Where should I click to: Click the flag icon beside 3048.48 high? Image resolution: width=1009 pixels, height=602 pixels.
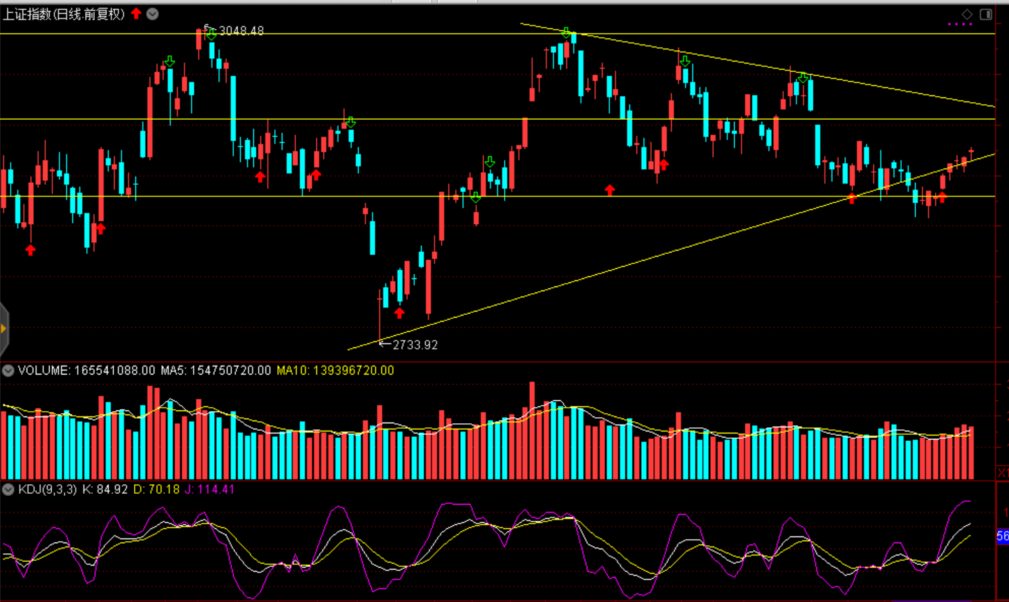(x=207, y=28)
